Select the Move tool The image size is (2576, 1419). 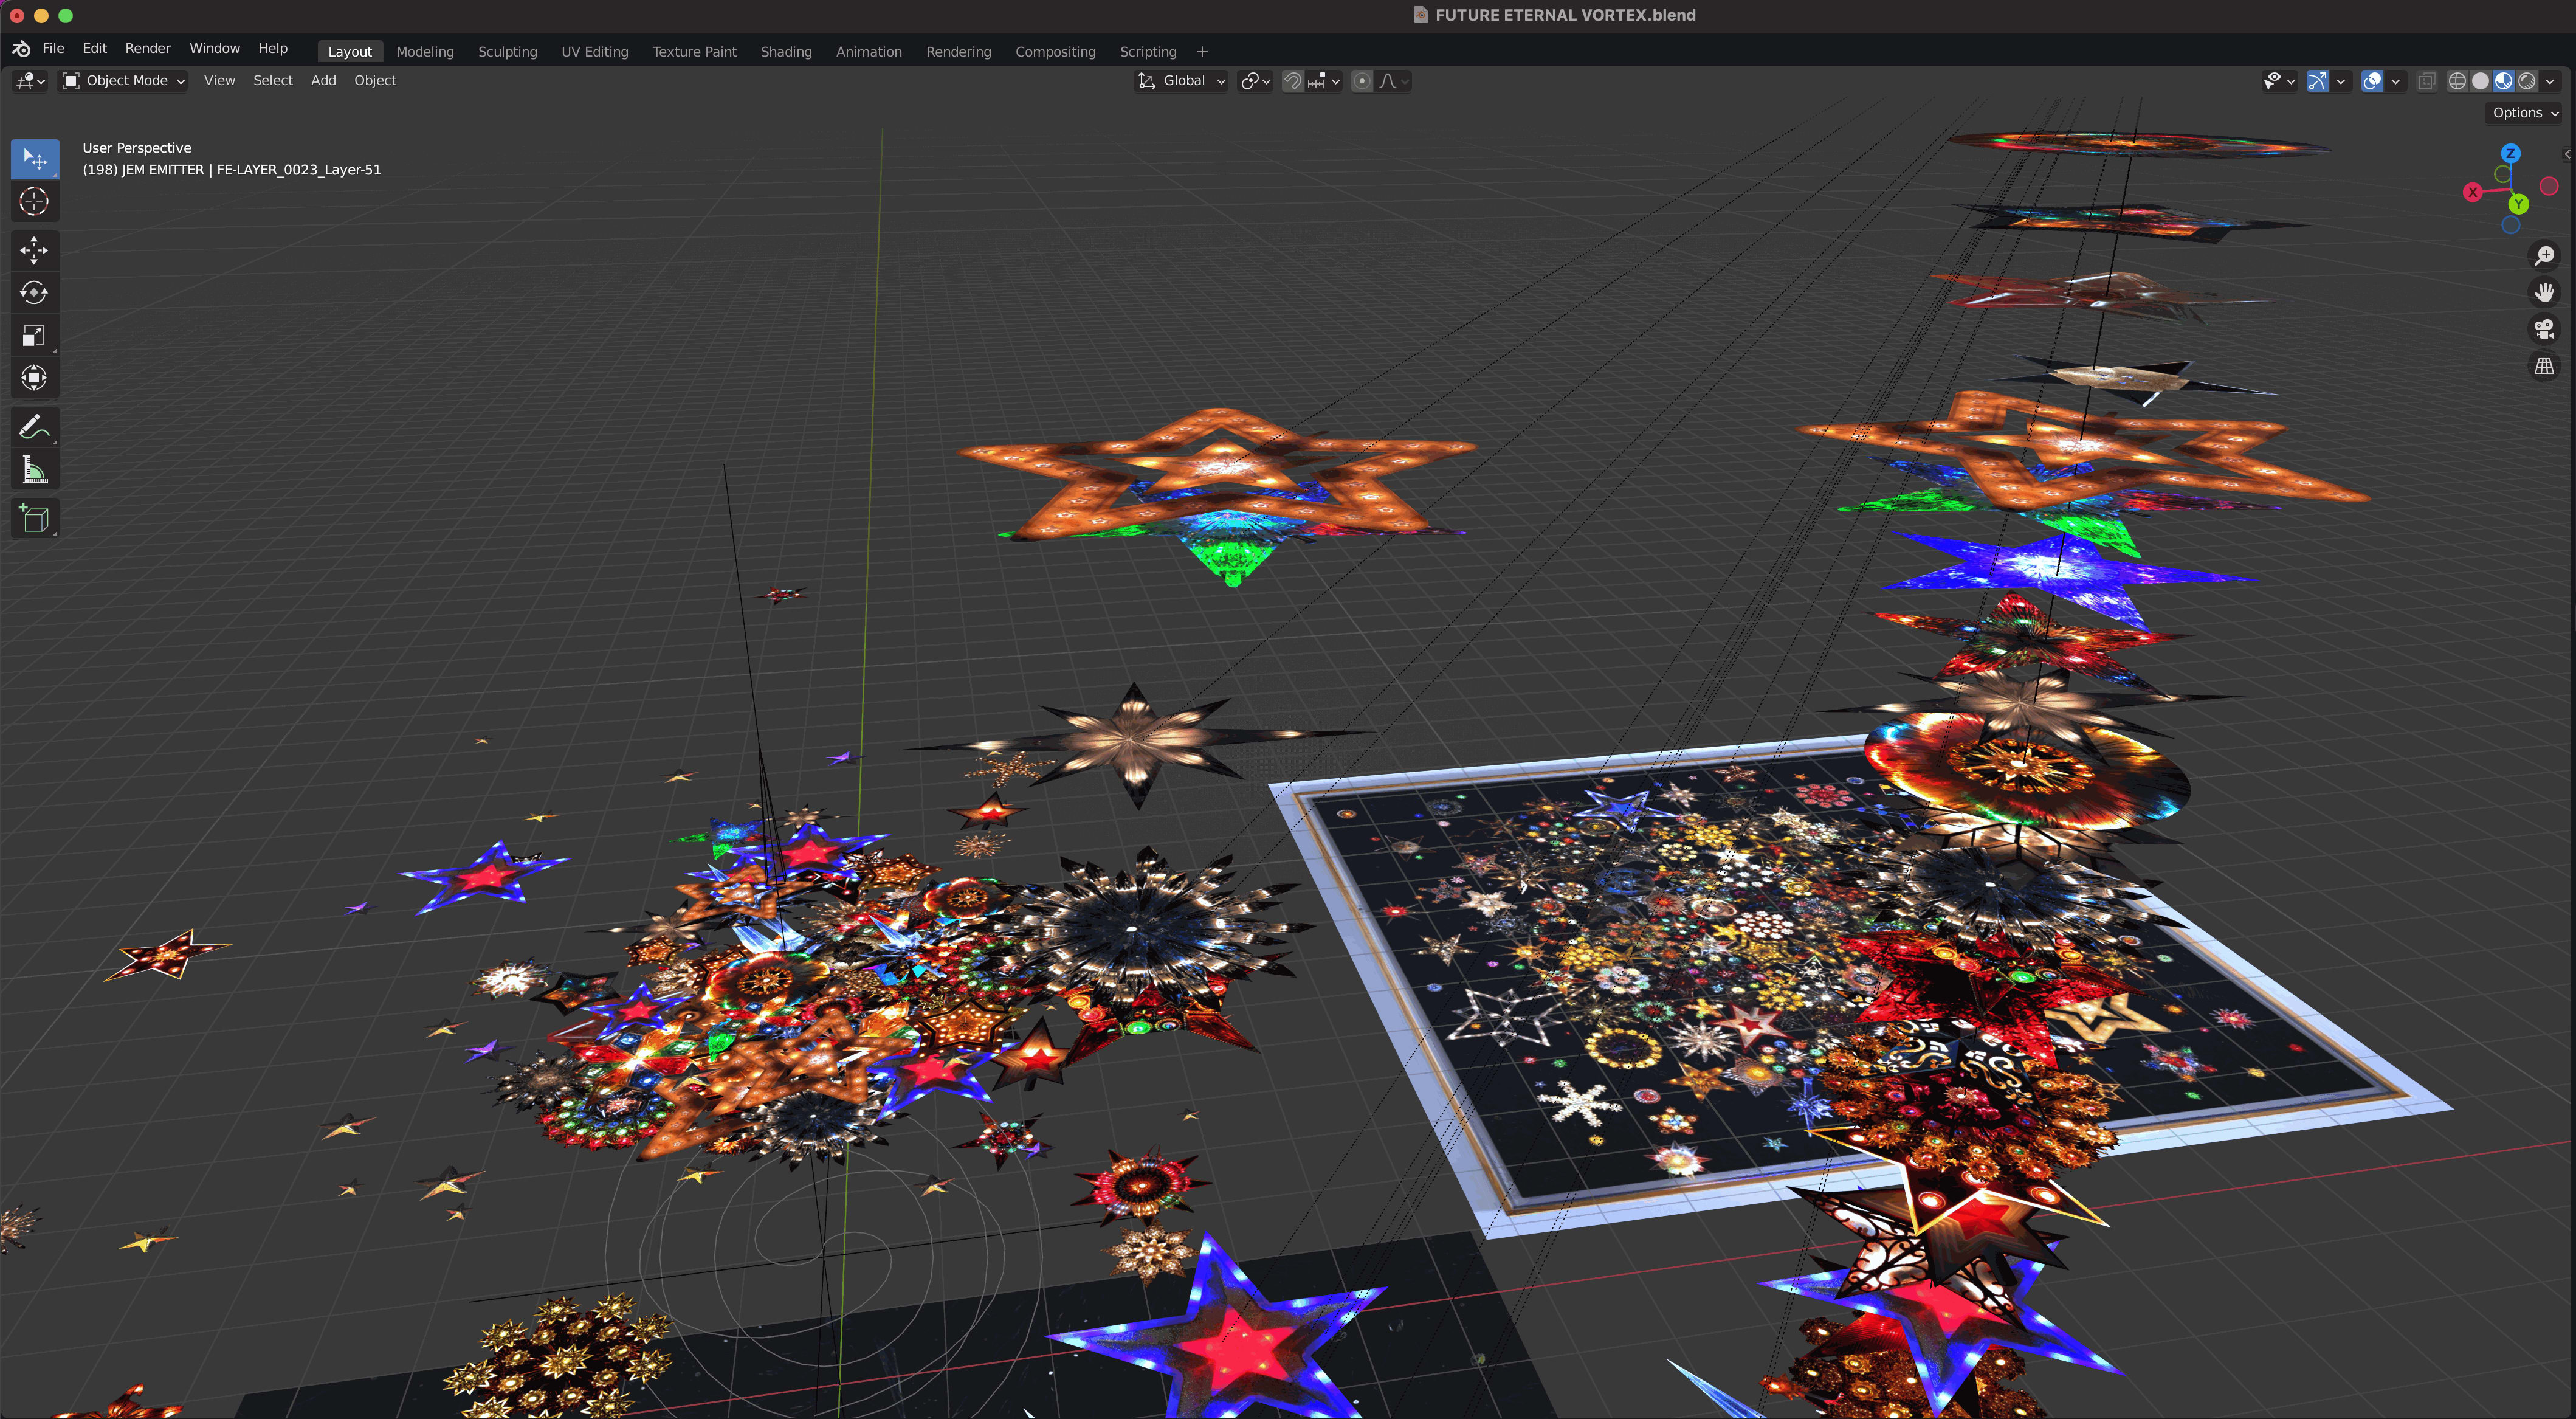[x=34, y=250]
